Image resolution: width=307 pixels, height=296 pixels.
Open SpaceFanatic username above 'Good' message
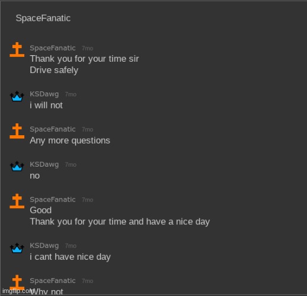[53, 199]
